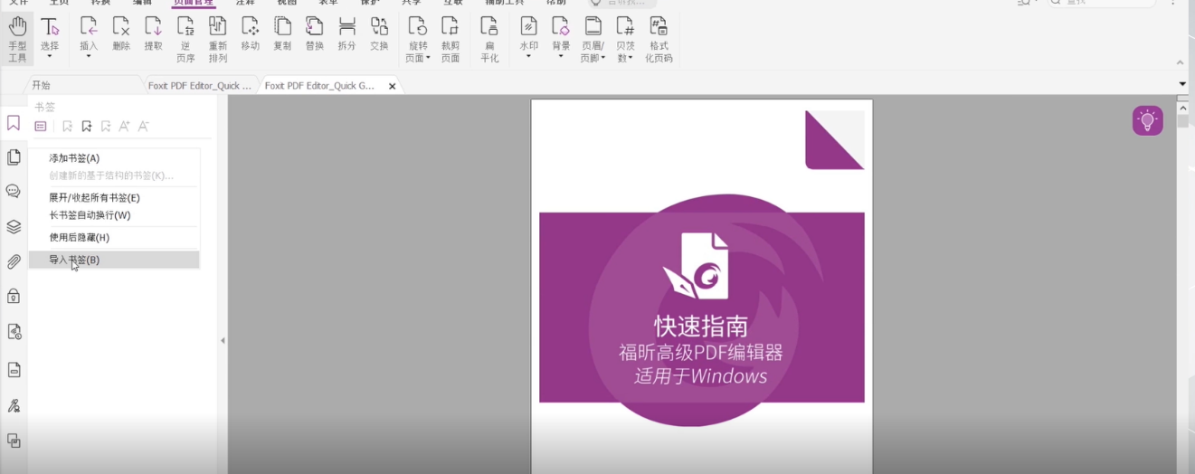
Task: Open the Security lock panel sidebar icon
Action: pyautogui.click(x=14, y=296)
